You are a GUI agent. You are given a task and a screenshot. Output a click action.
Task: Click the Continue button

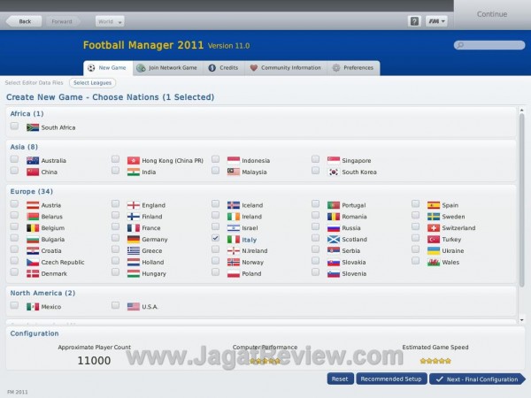point(492,14)
